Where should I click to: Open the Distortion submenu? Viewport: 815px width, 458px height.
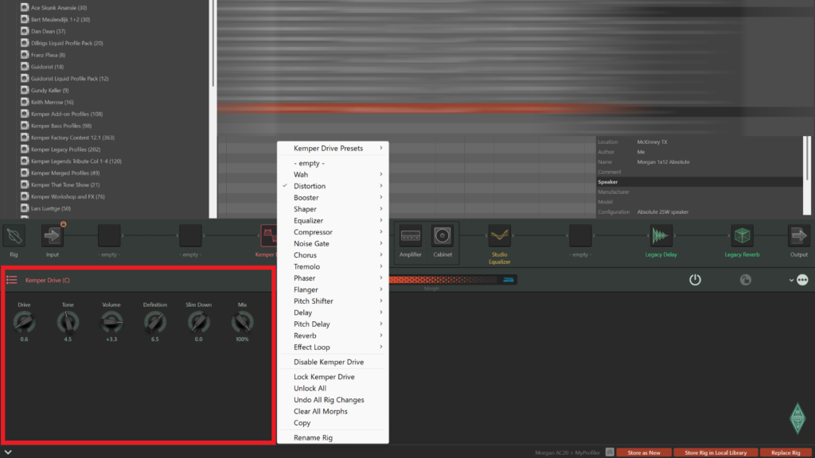click(310, 186)
